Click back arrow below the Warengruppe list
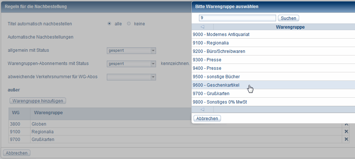This screenshot has width=355, height=159. tap(202, 109)
